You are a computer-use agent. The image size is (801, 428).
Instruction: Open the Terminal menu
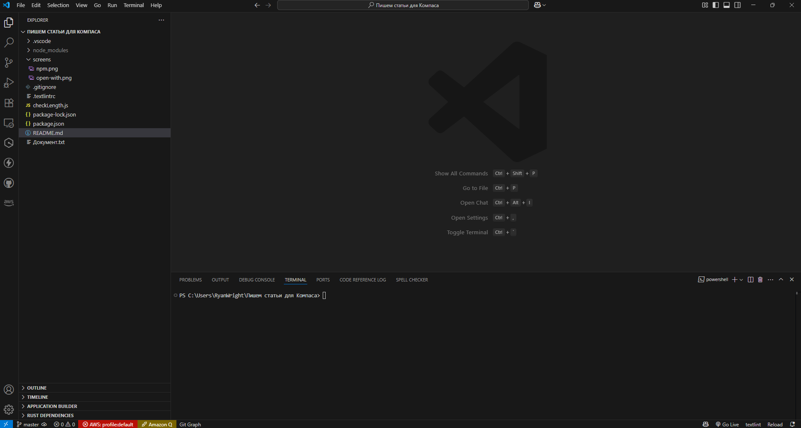pos(133,5)
